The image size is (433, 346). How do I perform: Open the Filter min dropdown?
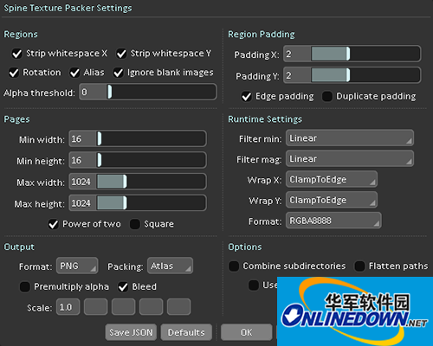pos(350,138)
